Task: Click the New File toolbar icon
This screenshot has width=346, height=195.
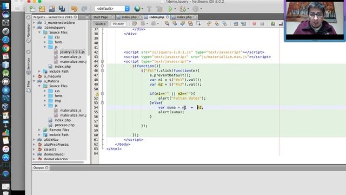Action: 32,9
